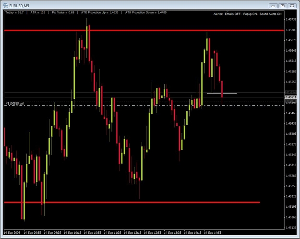Click time axis label '14 Sep 10:15'
Viewport: 300px width, 239px height.
click(x=72, y=233)
